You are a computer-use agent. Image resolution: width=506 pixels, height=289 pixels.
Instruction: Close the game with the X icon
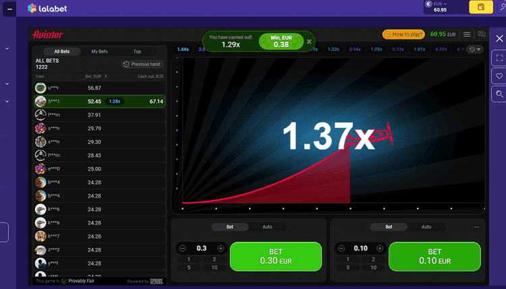click(x=499, y=38)
